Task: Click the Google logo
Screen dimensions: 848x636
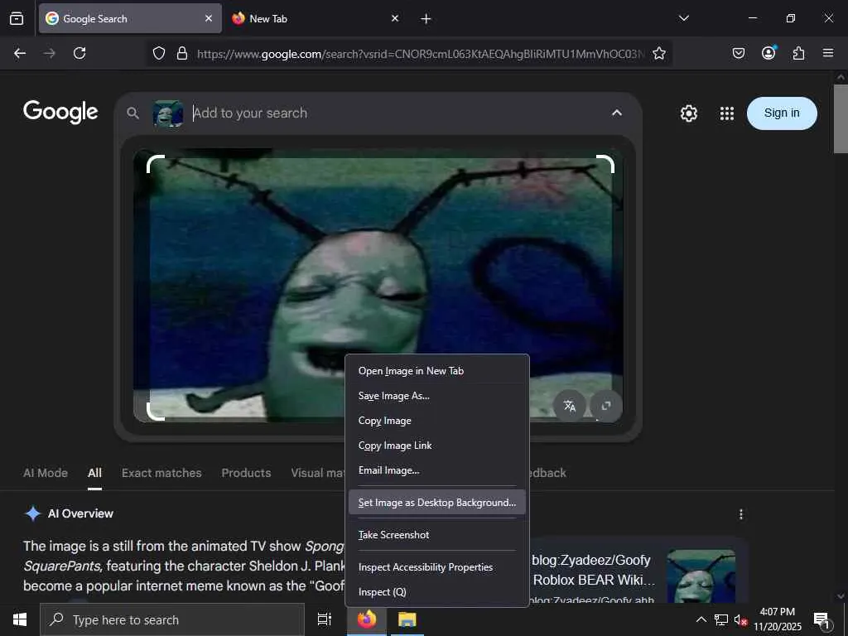Action: (x=60, y=112)
